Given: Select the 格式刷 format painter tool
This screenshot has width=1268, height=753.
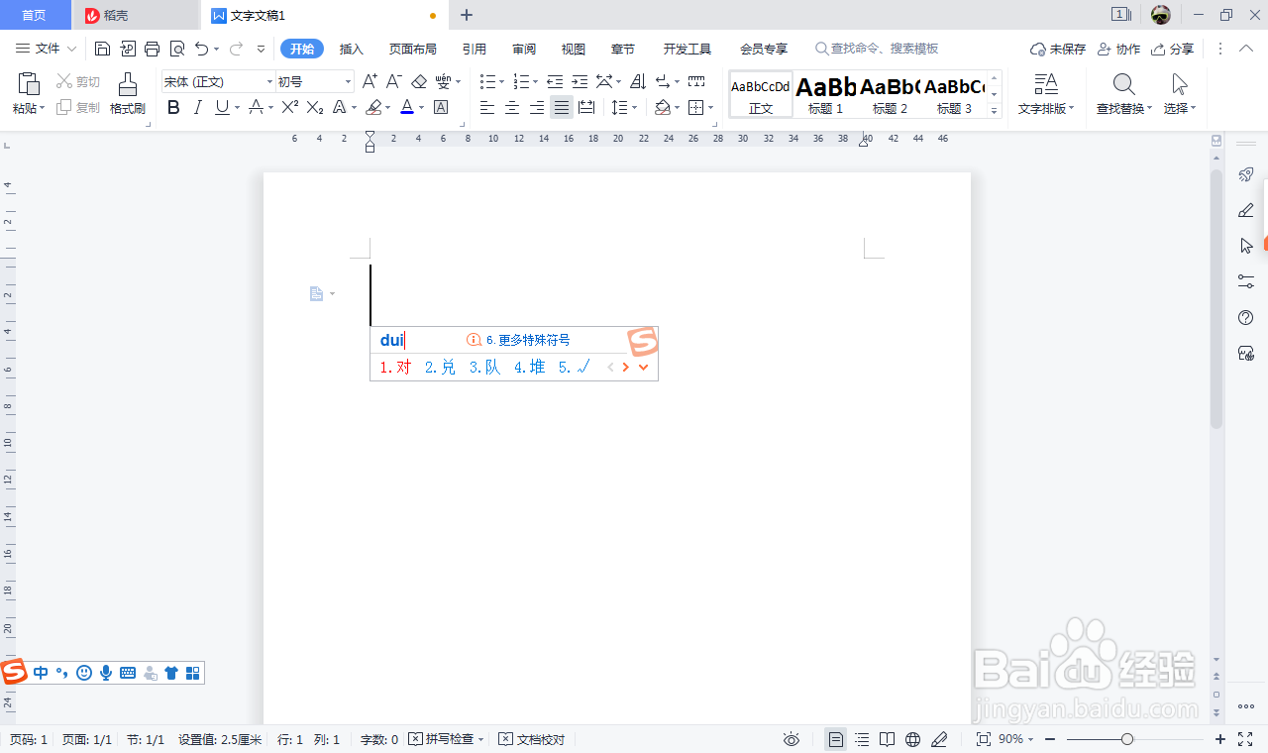Looking at the screenshot, I should [127, 94].
